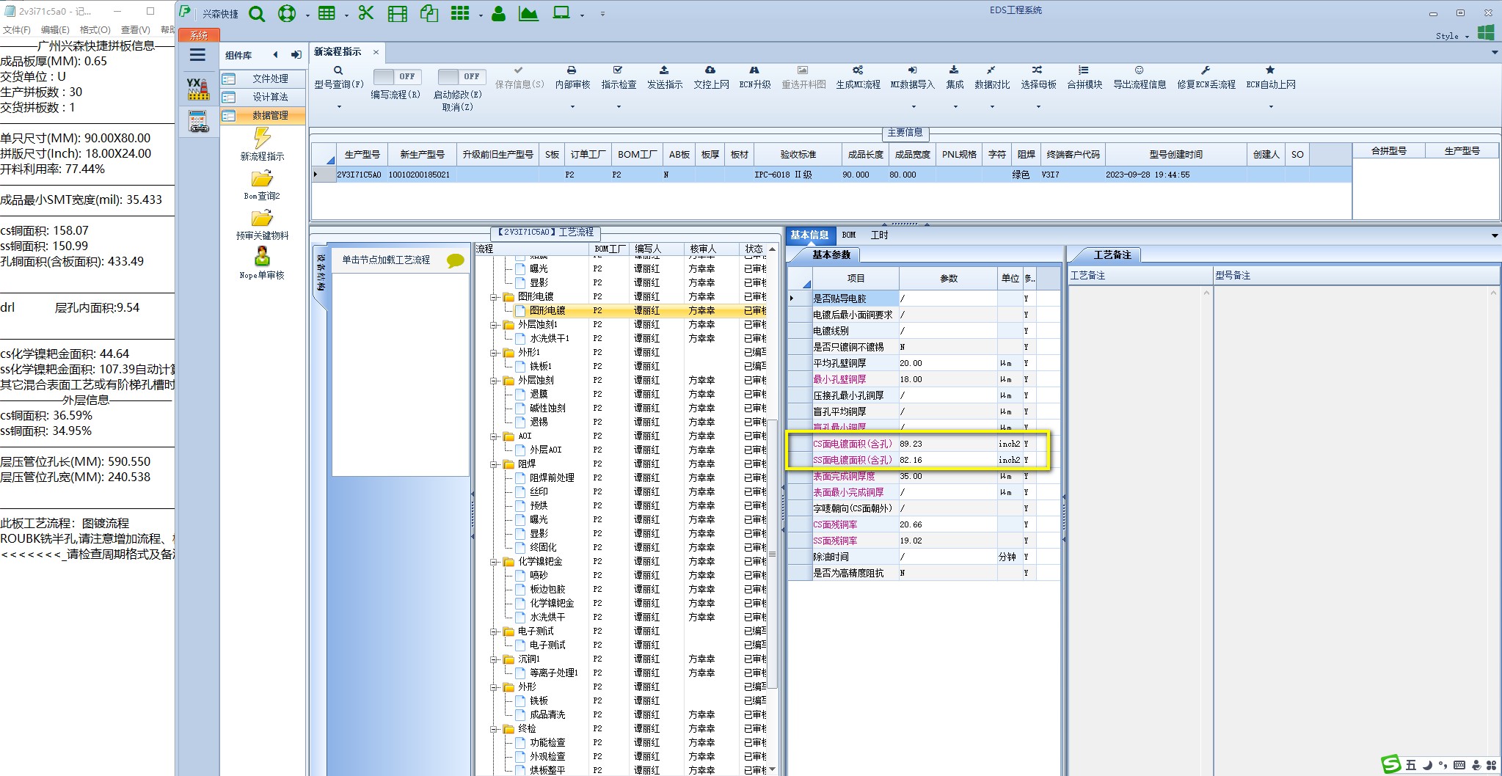This screenshot has width=1502, height=776.
Task: Collapse the 图形电镀 folder node
Action: pos(495,297)
